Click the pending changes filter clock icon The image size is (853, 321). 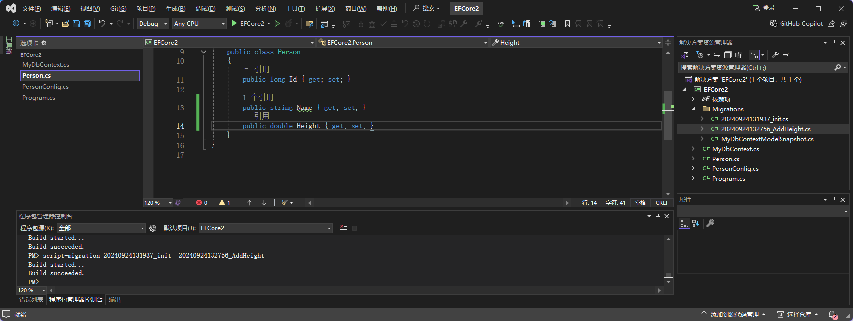[700, 55]
